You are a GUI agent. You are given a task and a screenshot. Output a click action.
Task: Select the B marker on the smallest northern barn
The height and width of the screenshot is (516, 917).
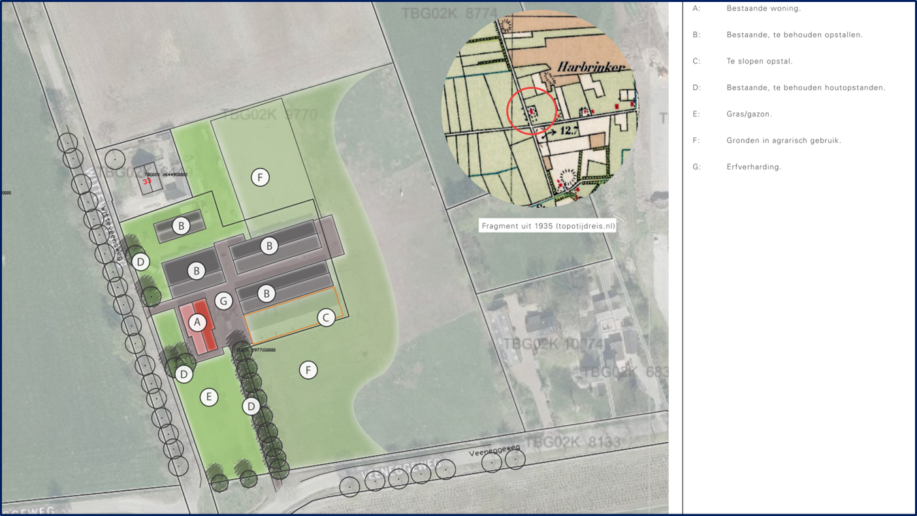point(181,226)
